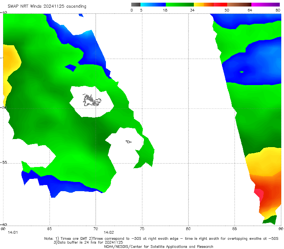Click the '-55' latitude axis label
Viewport: 284px width, 249px height.
pyautogui.click(x=3, y=162)
